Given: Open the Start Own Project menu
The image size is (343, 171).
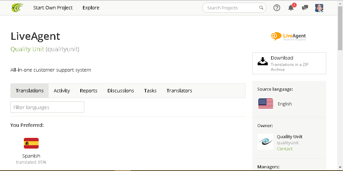Looking at the screenshot, I should point(53,8).
